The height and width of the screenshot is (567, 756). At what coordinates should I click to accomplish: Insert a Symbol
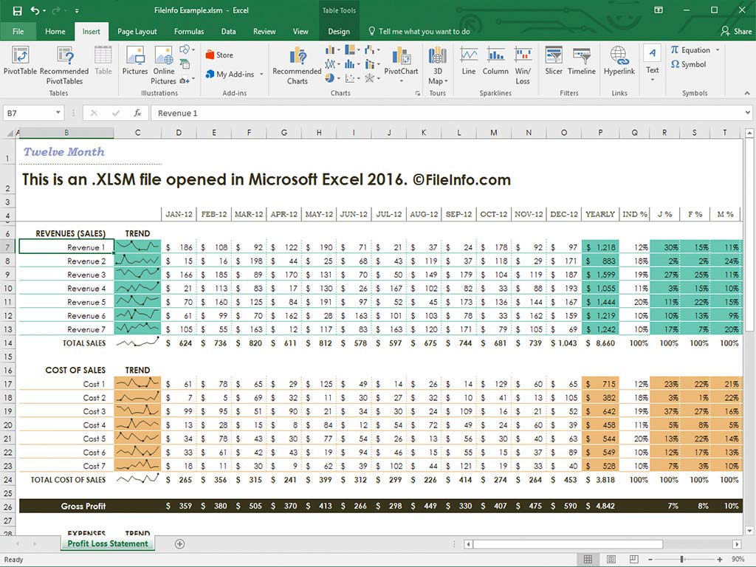tap(689, 64)
